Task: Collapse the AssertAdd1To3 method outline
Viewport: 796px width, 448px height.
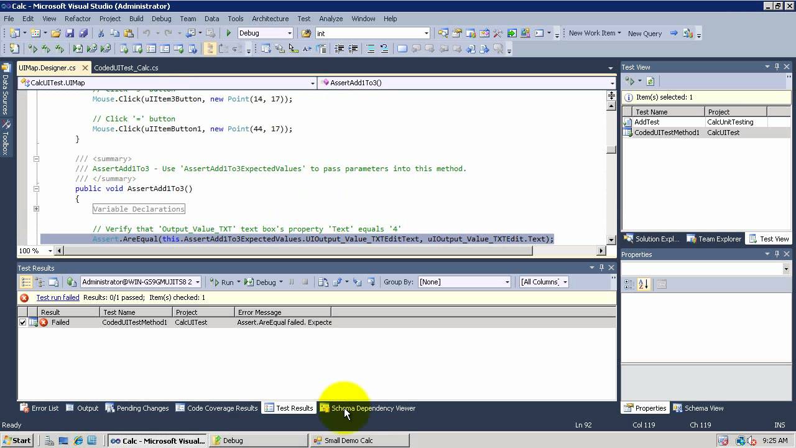Action: click(x=36, y=189)
